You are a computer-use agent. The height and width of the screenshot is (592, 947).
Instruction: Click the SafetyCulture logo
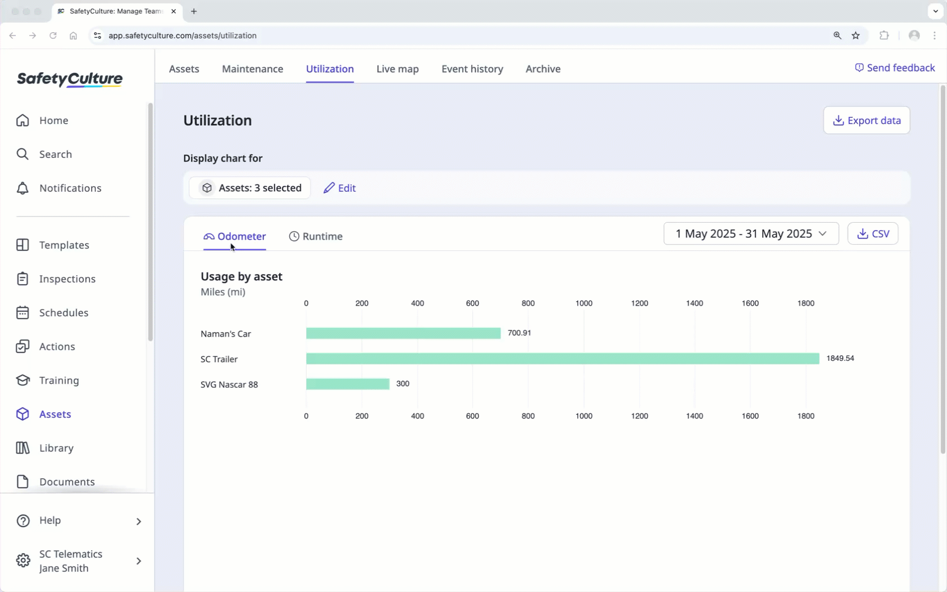tap(70, 79)
